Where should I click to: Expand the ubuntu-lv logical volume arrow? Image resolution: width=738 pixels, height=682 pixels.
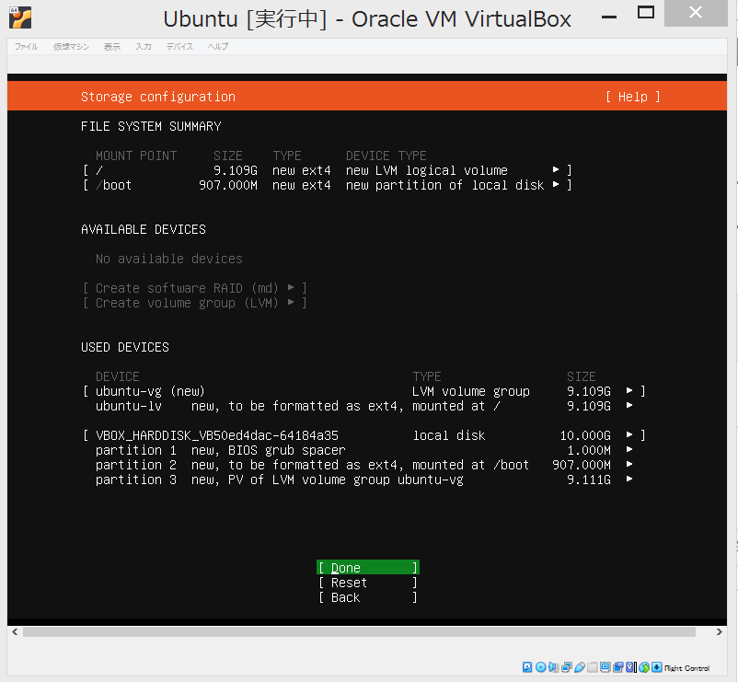pyautogui.click(x=629, y=405)
